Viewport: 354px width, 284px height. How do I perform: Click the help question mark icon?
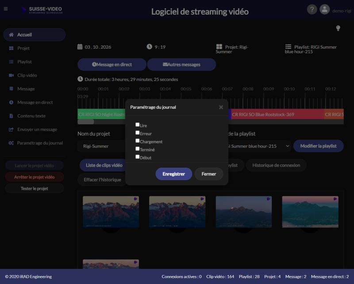[x=312, y=9]
